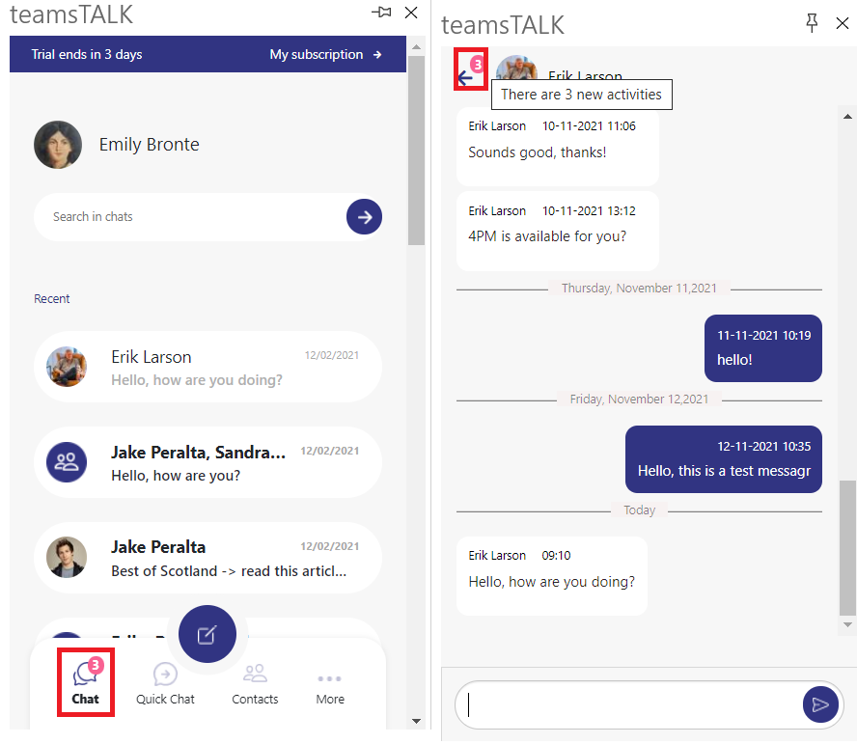Click the Trial ends in 3 days text
This screenshot has height=744, width=857.
point(86,54)
